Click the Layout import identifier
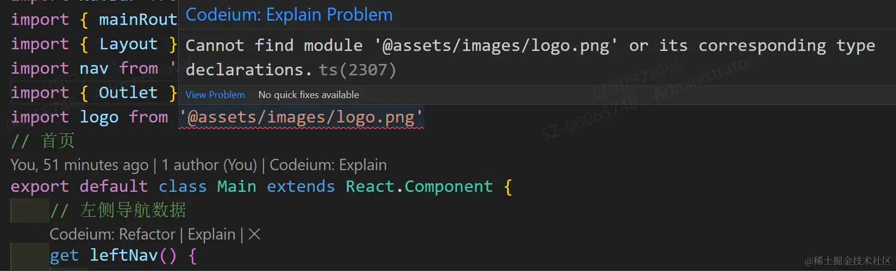The image size is (896, 271). (x=128, y=44)
